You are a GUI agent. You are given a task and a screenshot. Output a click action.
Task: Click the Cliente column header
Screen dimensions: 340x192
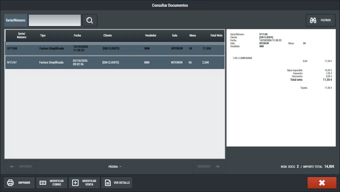coord(107,35)
